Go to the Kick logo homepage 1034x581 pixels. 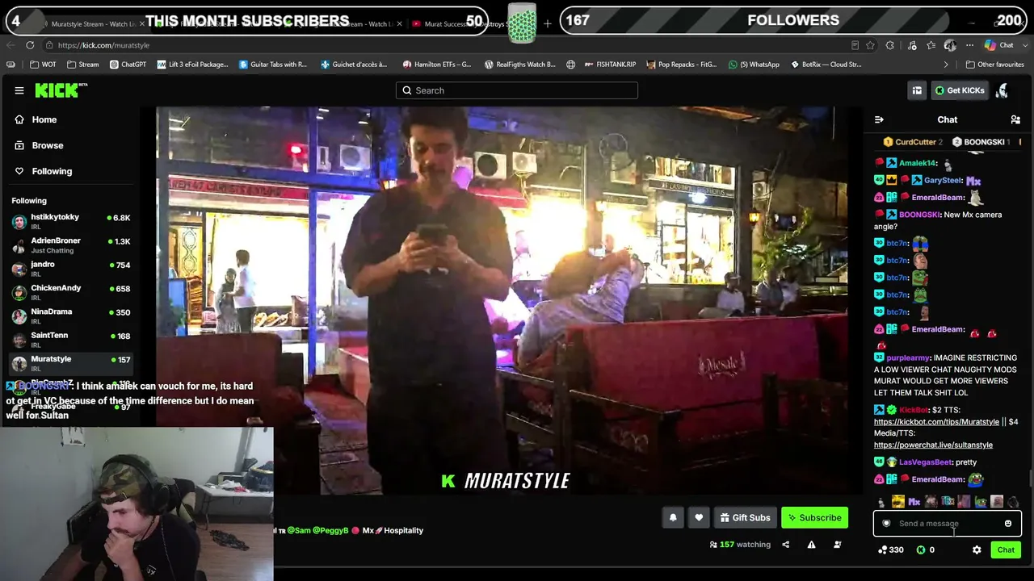point(61,90)
